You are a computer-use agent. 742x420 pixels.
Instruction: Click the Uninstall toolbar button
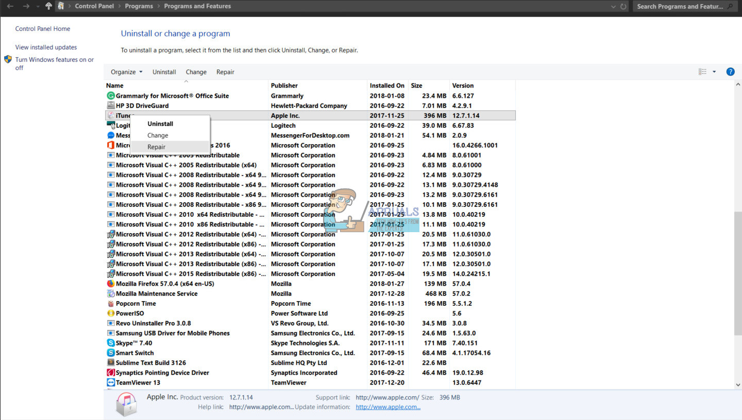[164, 72]
